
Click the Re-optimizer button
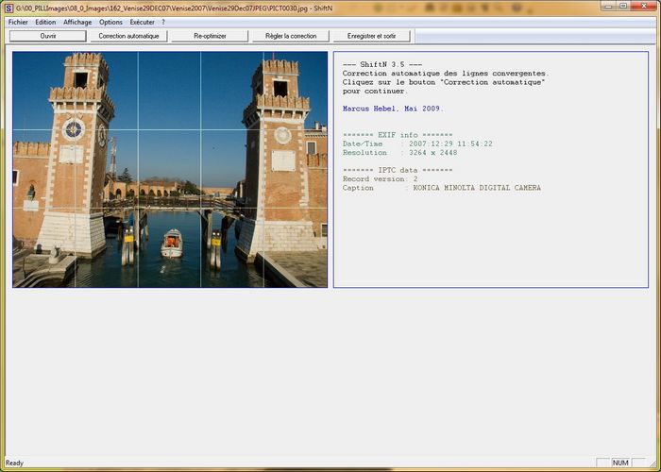coord(211,36)
